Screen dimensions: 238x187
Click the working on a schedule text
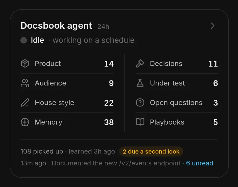click(x=93, y=40)
